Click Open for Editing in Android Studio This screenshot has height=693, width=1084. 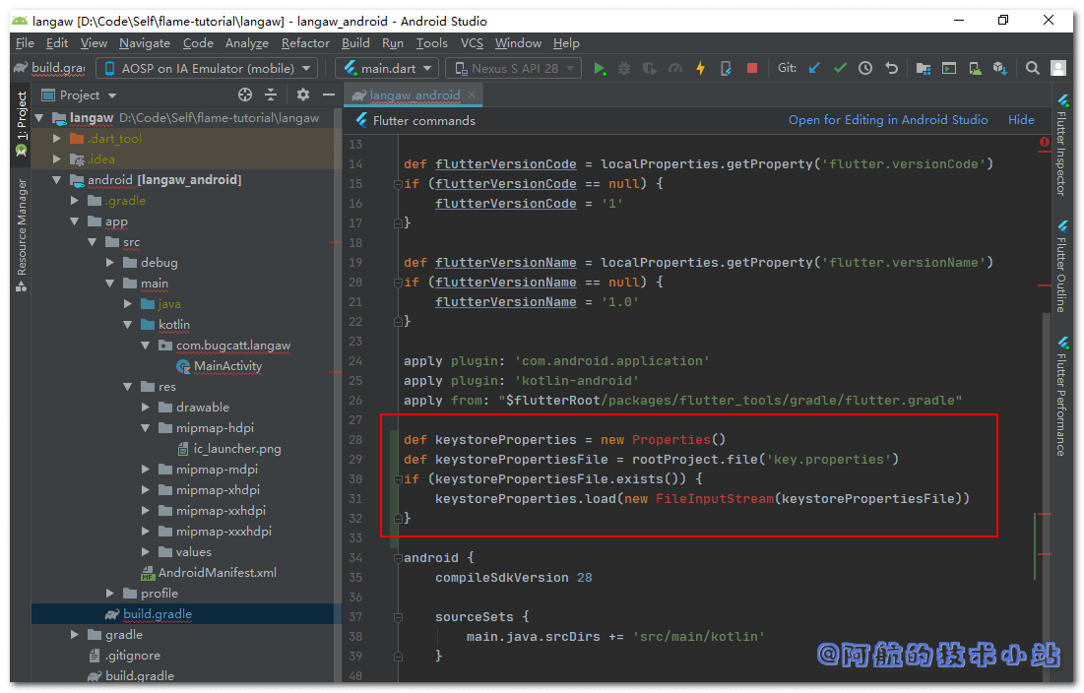(x=887, y=120)
